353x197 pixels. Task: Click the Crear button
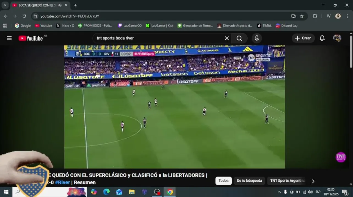tap(303, 38)
